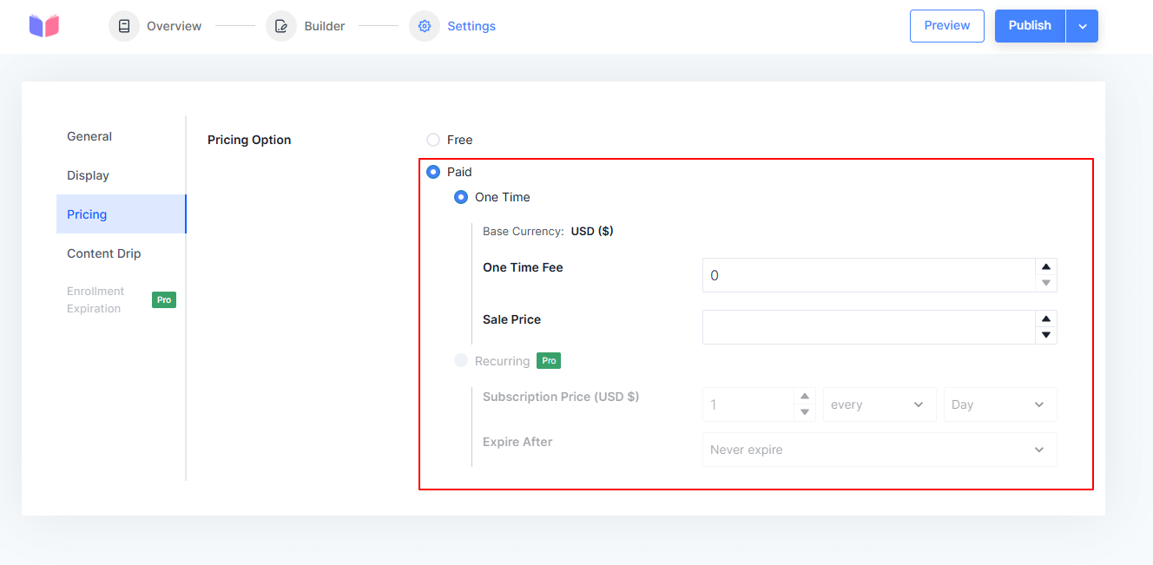
Task: Click the 'Pricing Option' label
Action: pos(249,140)
